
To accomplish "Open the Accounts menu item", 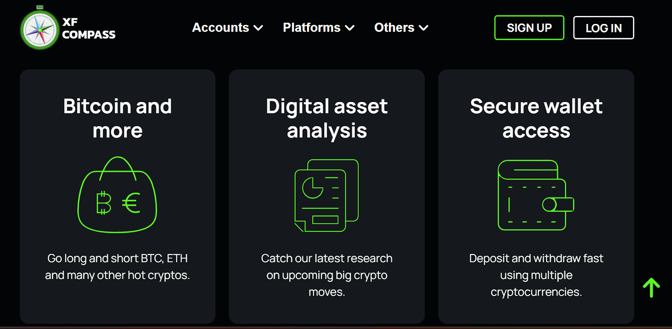I will click(x=220, y=28).
